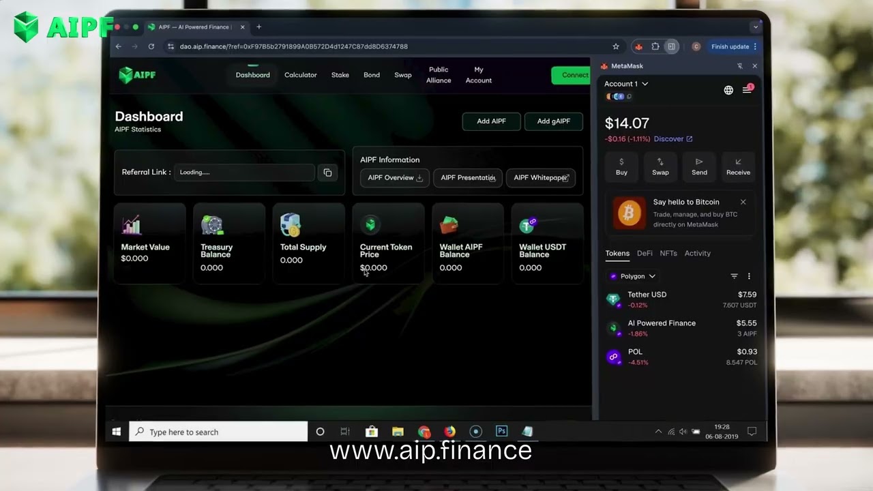Open the Public Alliance page

click(x=439, y=75)
